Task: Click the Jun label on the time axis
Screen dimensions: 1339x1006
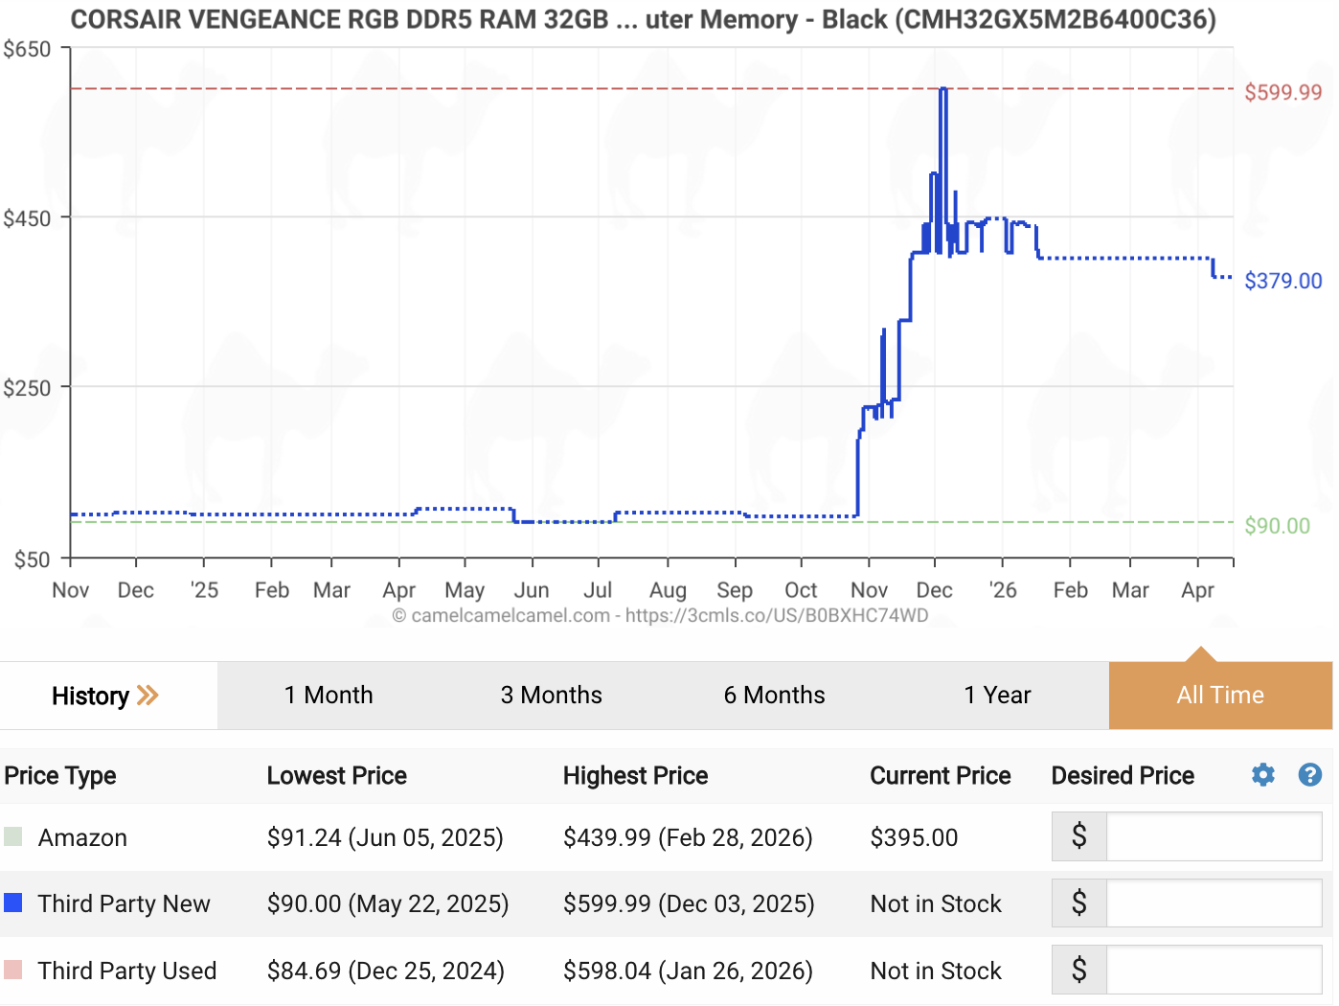Action: [532, 589]
